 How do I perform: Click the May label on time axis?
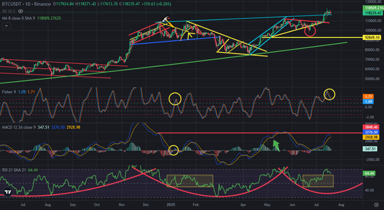point(267,204)
